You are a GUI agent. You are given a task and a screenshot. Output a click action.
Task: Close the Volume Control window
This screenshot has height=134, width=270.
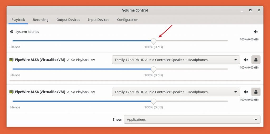pyautogui.click(x=259, y=10)
